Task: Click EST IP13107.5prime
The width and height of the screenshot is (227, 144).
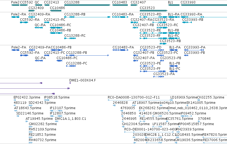Action: tap(56, 111)
